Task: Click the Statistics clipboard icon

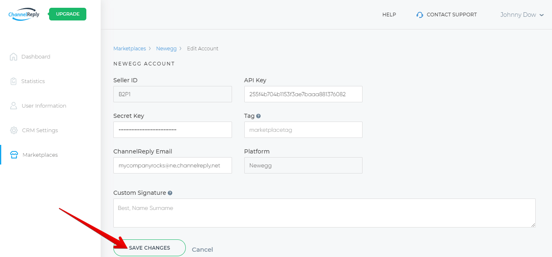Action: (x=14, y=81)
